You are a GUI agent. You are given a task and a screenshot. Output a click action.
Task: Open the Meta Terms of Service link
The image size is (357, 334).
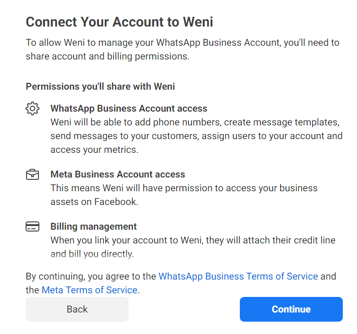[89, 290]
